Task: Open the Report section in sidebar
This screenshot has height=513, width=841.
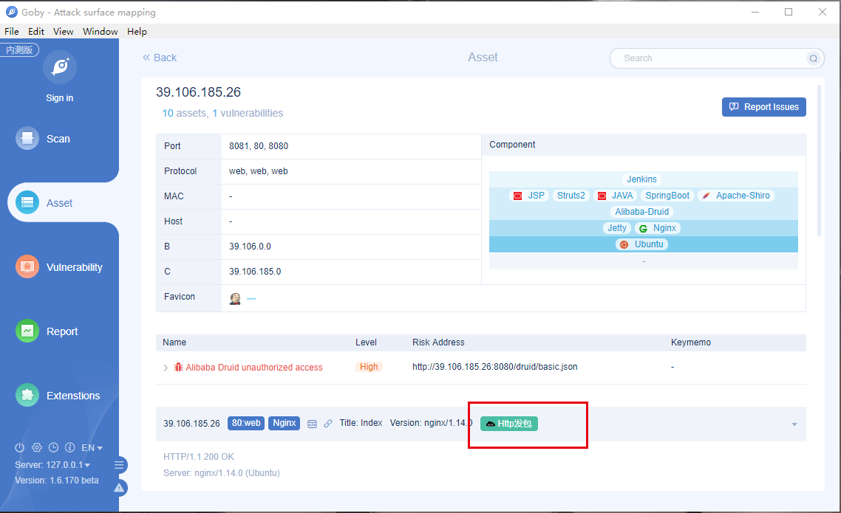Action: pos(47,331)
